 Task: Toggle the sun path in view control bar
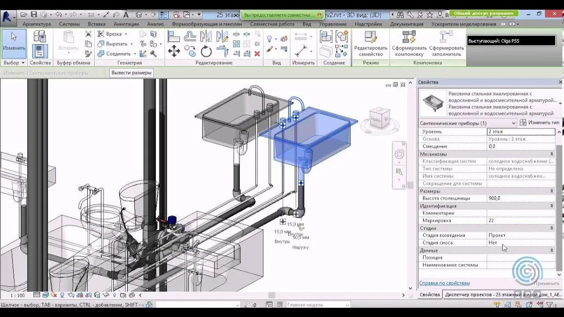[x=54, y=295]
